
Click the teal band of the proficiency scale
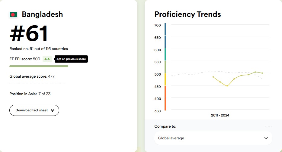165,54
